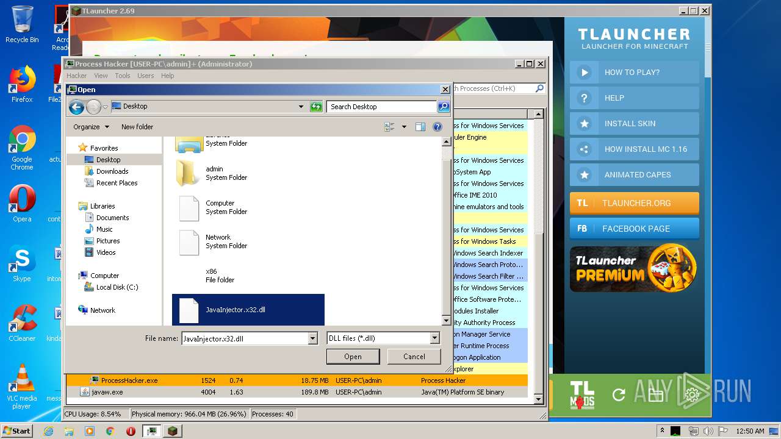Expand the view options arrow
781x439 pixels.
(404, 127)
